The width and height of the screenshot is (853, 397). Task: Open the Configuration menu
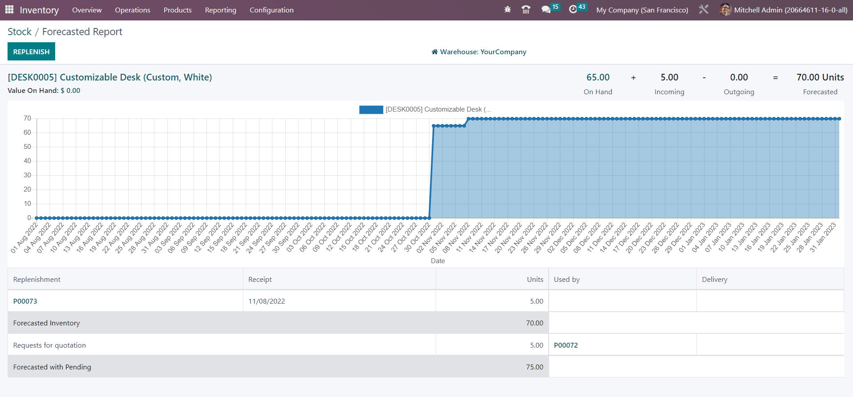coord(271,10)
